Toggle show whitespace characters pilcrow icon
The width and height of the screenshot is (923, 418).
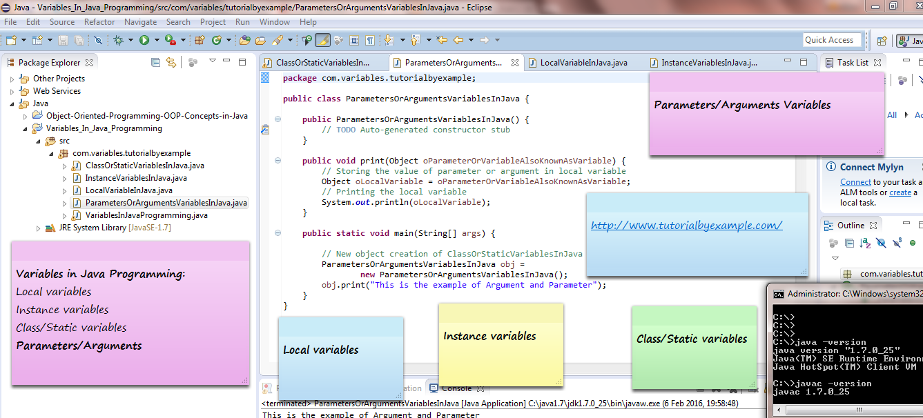coord(369,40)
